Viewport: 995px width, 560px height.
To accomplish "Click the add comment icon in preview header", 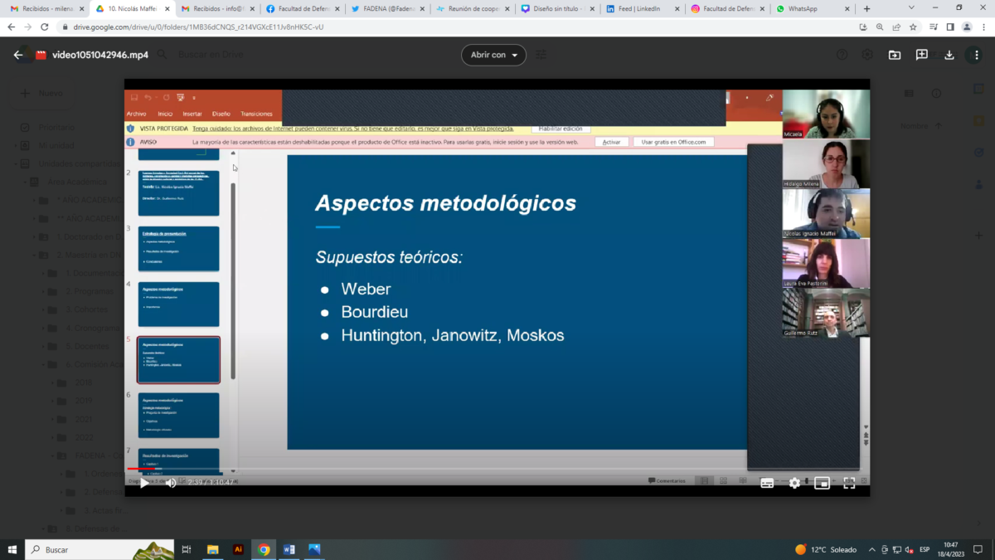I will tap(922, 55).
